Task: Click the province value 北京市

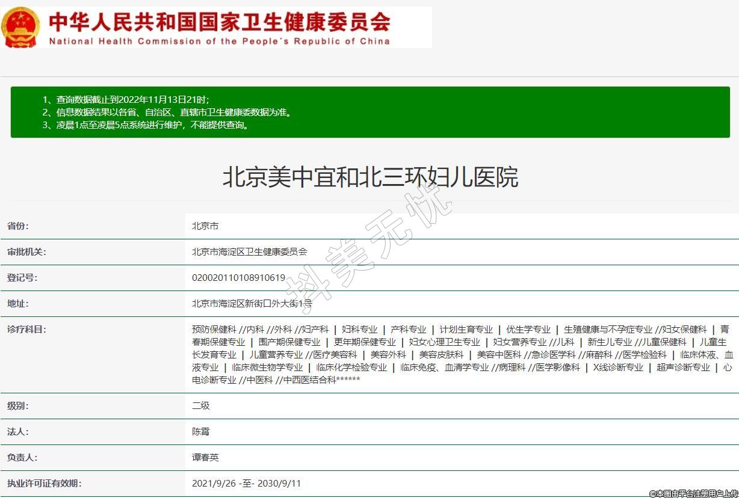Action: [205, 226]
